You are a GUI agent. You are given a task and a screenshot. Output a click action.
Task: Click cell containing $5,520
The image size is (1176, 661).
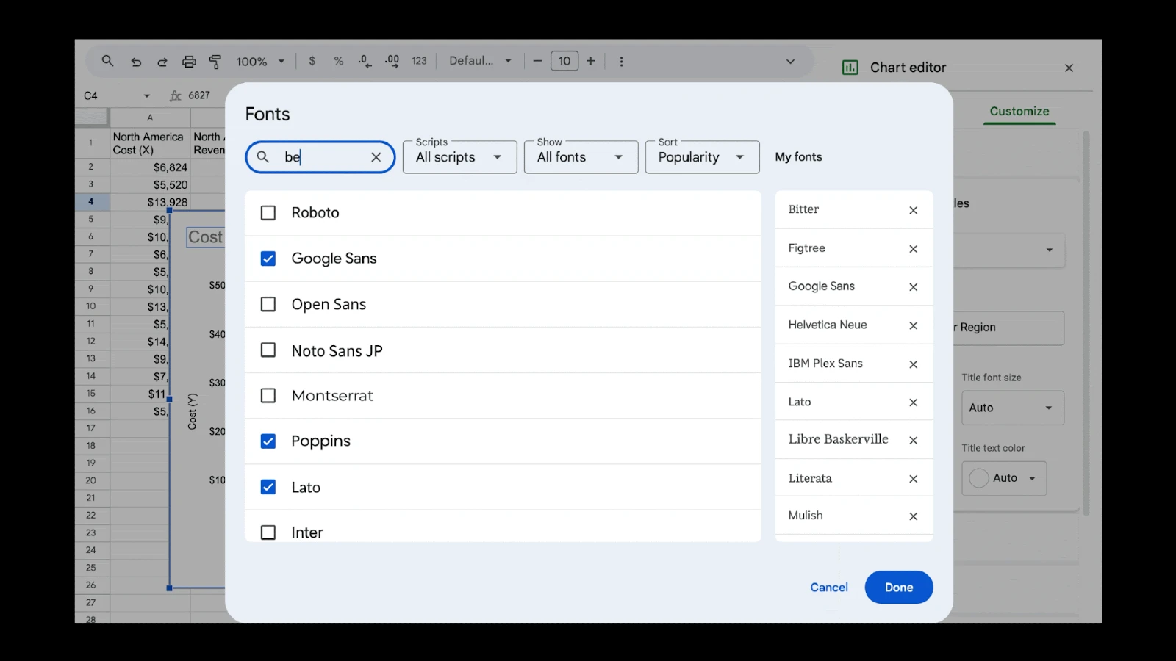(150, 185)
